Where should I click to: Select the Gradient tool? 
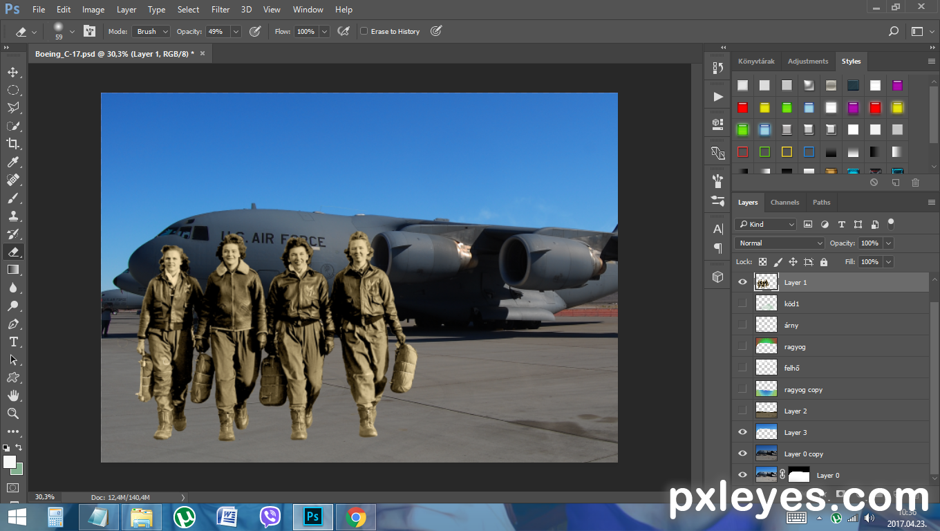click(x=12, y=270)
